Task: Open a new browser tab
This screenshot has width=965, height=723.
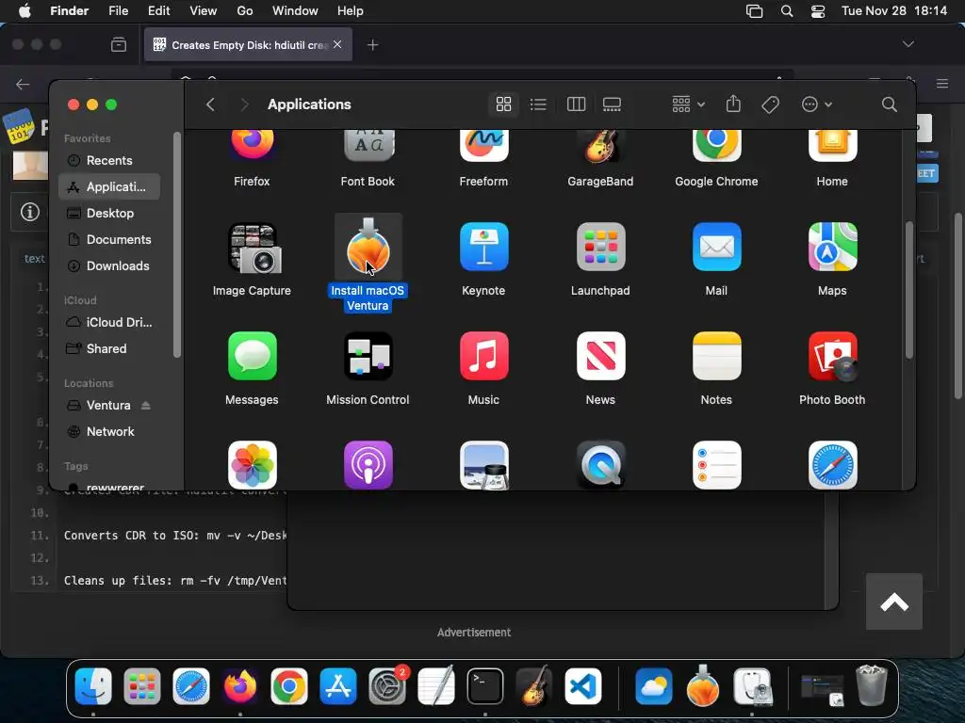Action: click(x=372, y=44)
